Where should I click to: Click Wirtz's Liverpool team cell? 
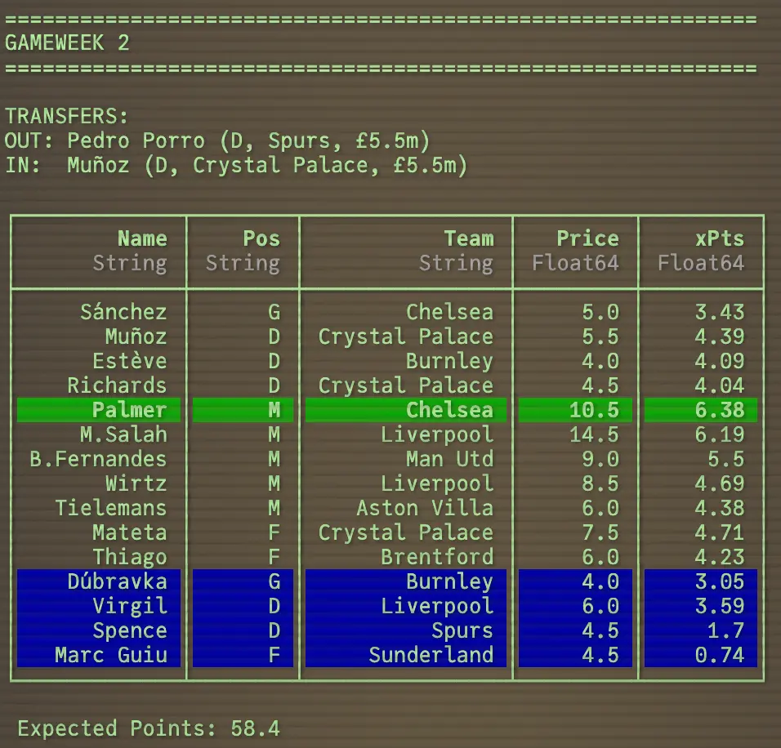(437, 483)
